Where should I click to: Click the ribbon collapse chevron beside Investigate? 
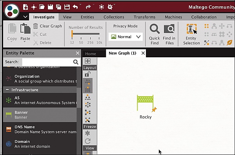pyautogui.click(x=26, y=17)
